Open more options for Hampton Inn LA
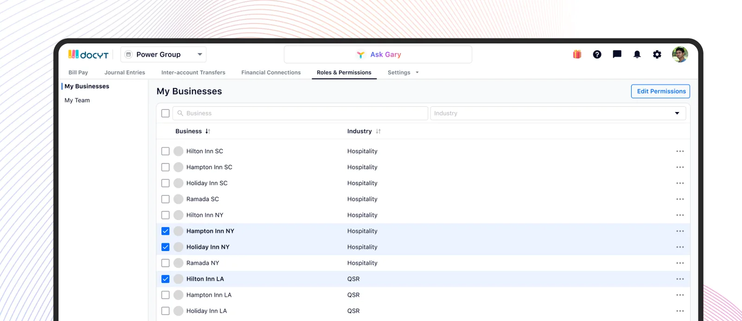This screenshot has height=321, width=742. (x=680, y=295)
